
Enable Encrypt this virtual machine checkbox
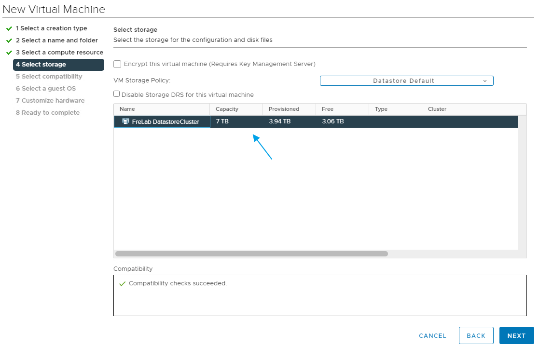click(117, 64)
